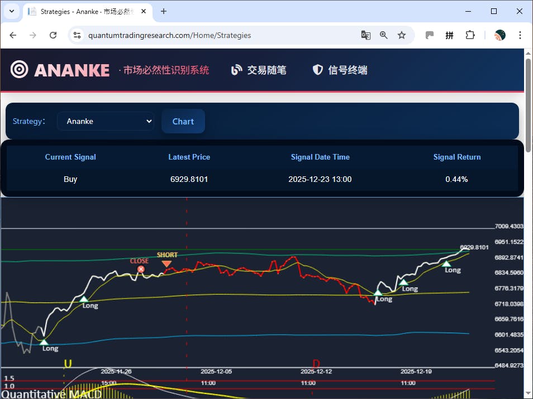Click the Chart button

(x=183, y=121)
